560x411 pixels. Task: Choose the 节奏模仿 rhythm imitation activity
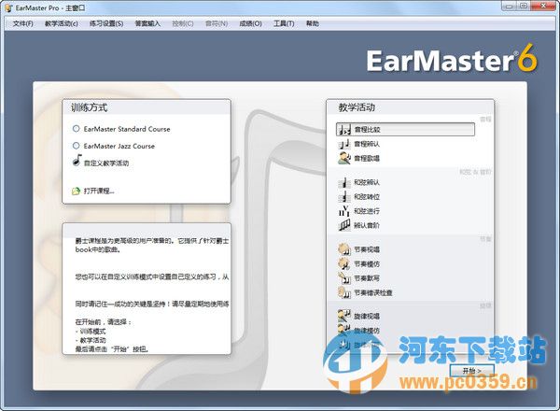(359, 264)
